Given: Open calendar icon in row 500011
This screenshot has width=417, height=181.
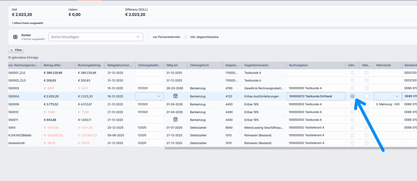Looking at the screenshot, I should point(175,119).
